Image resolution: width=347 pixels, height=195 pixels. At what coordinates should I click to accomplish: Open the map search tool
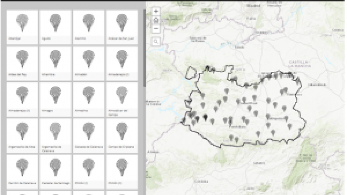tap(156, 42)
